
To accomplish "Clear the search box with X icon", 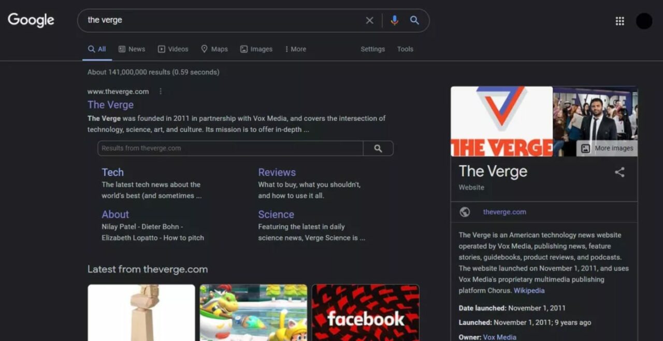I will tap(369, 20).
